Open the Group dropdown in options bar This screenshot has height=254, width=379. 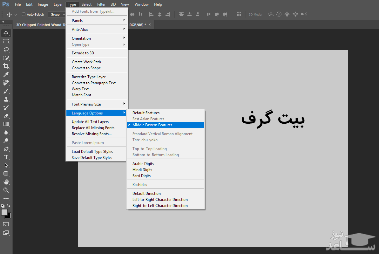tap(57, 14)
